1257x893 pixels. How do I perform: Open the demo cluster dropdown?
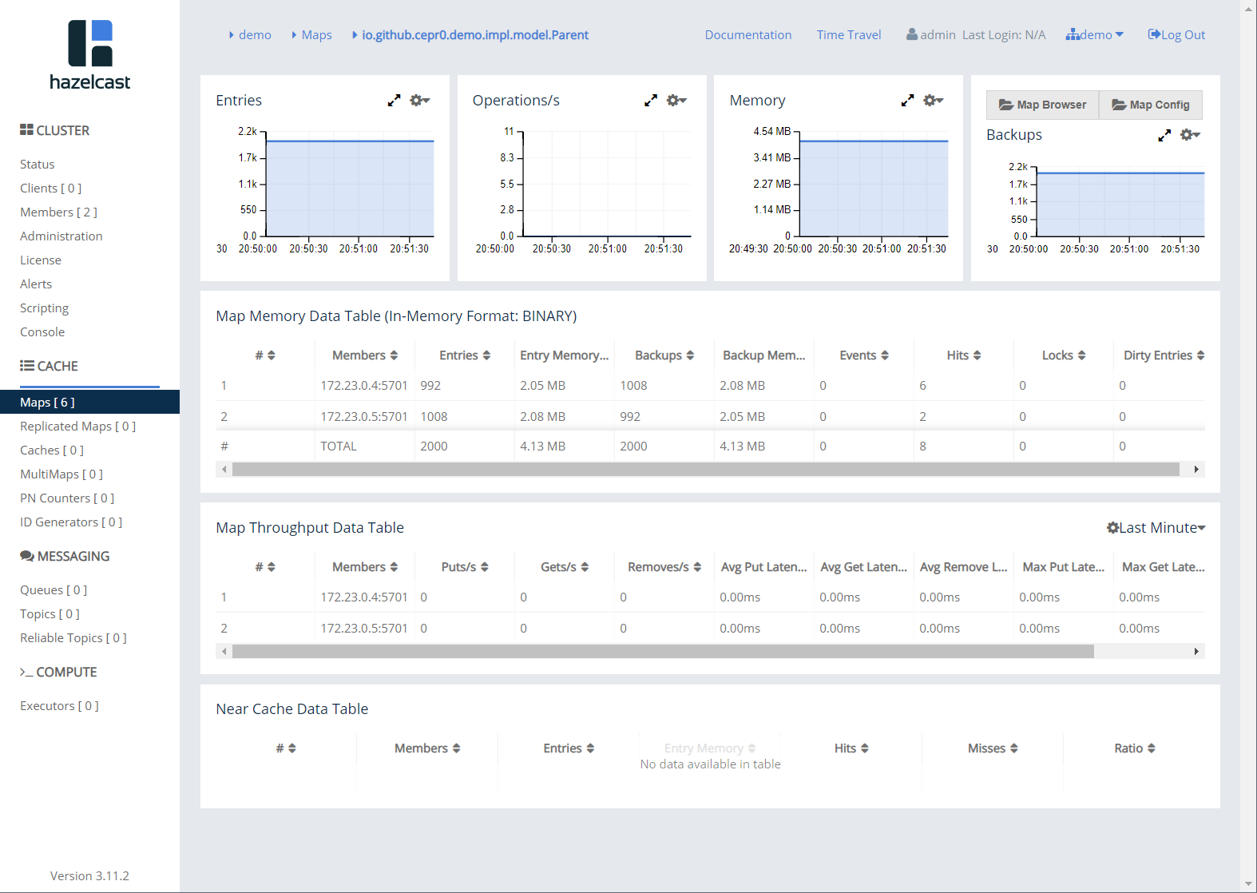tap(1095, 35)
